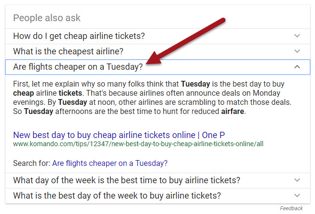The image size is (315, 214).
Task: Expand chevron for 'best time to buy airline tickets?'
Action: click(x=297, y=180)
